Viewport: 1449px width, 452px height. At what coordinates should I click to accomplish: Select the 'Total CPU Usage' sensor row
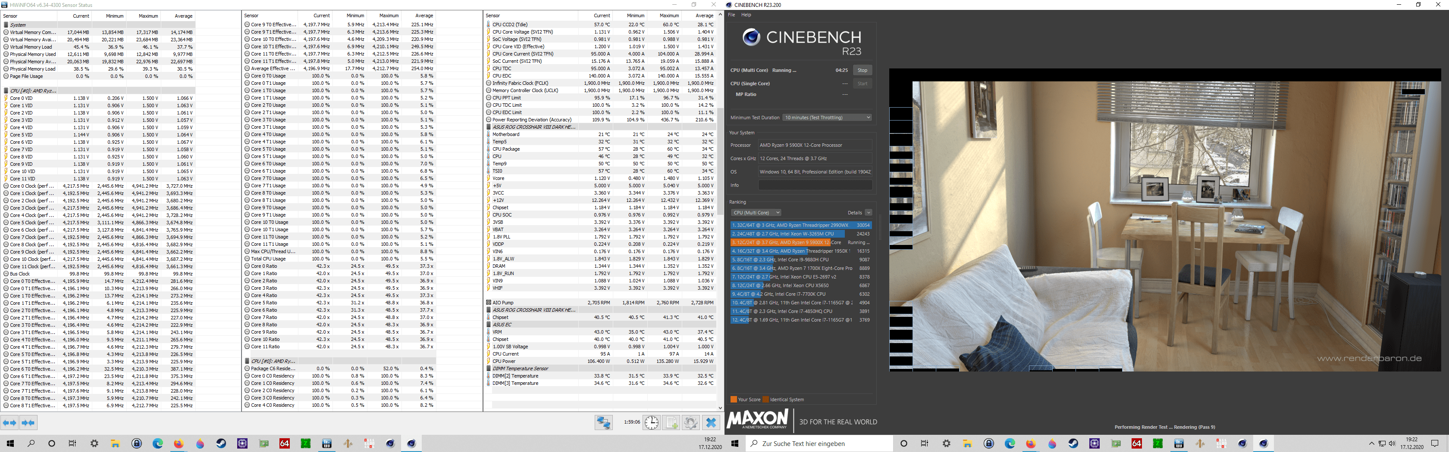[x=340, y=259]
